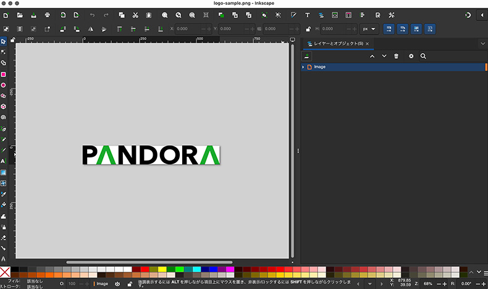Toggle layer visibility eye in status bar

click(x=117, y=283)
